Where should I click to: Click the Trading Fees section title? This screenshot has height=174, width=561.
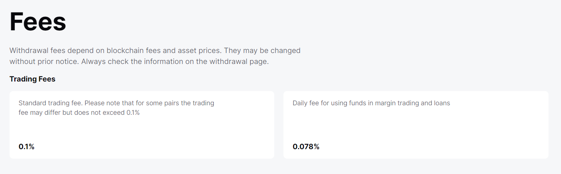pyautogui.click(x=32, y=79)
